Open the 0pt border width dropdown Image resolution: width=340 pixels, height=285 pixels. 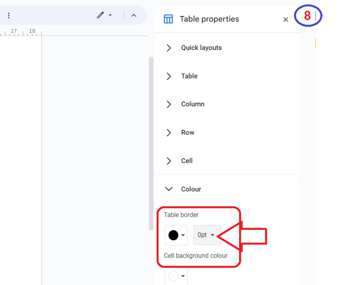tap(207, 235)
